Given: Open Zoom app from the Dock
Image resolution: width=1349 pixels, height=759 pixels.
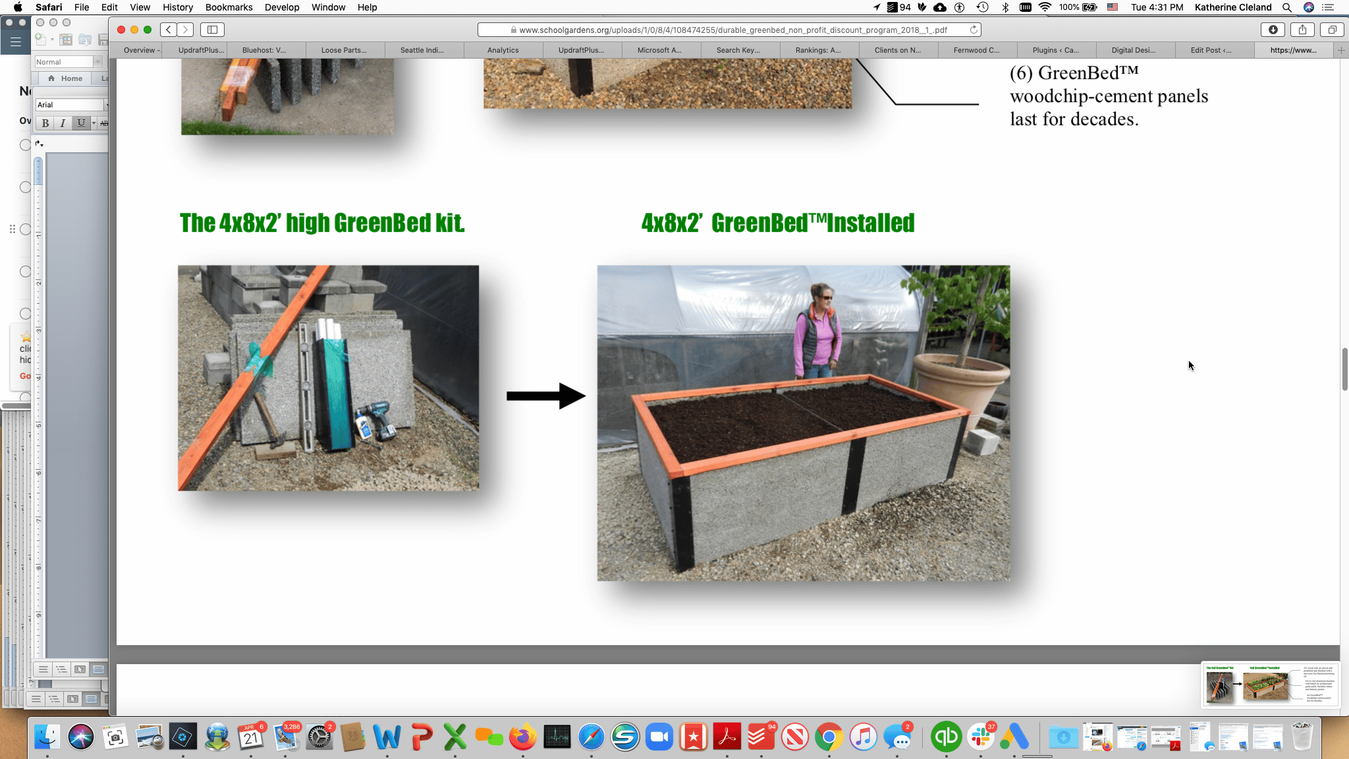Looking at the screenshot, I should click(x=659, y=737).
